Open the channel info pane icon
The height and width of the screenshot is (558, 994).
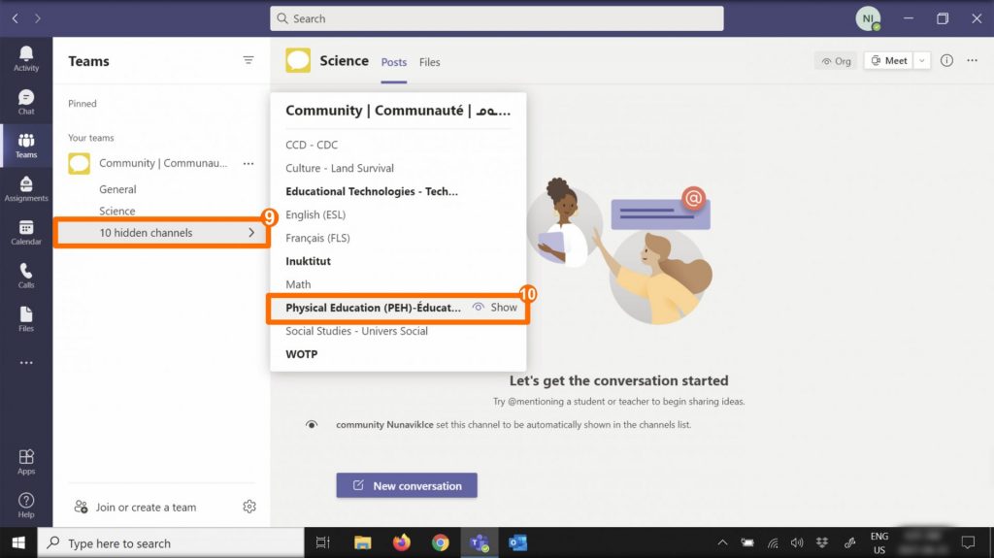[946, 60]
